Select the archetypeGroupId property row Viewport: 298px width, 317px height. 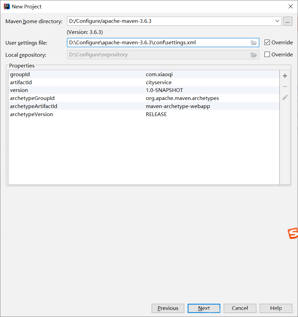(144, 98)
